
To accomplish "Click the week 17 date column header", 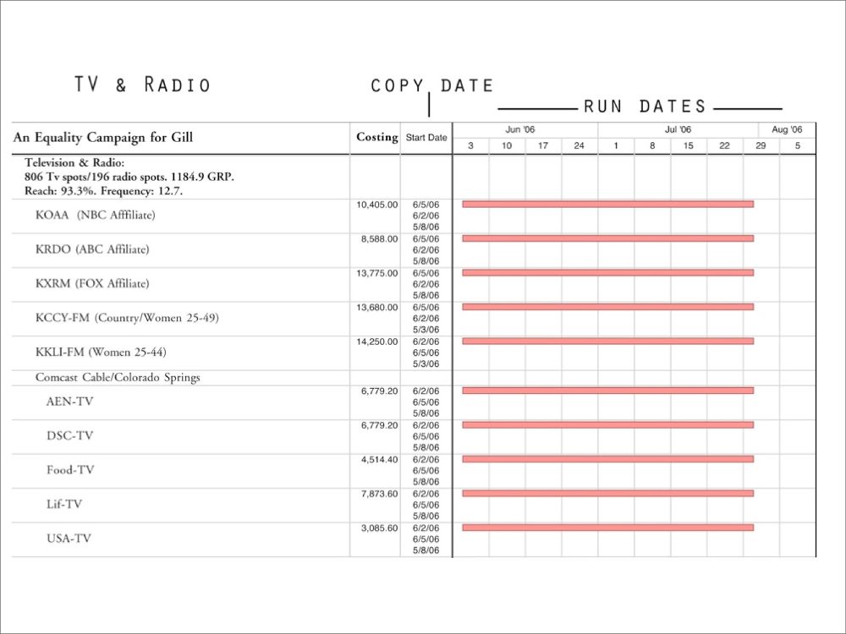I will [x=543, y=145].
